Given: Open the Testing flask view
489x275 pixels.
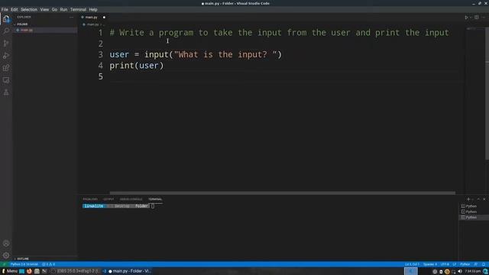Looking at the screenshot, I should point(6,92).
